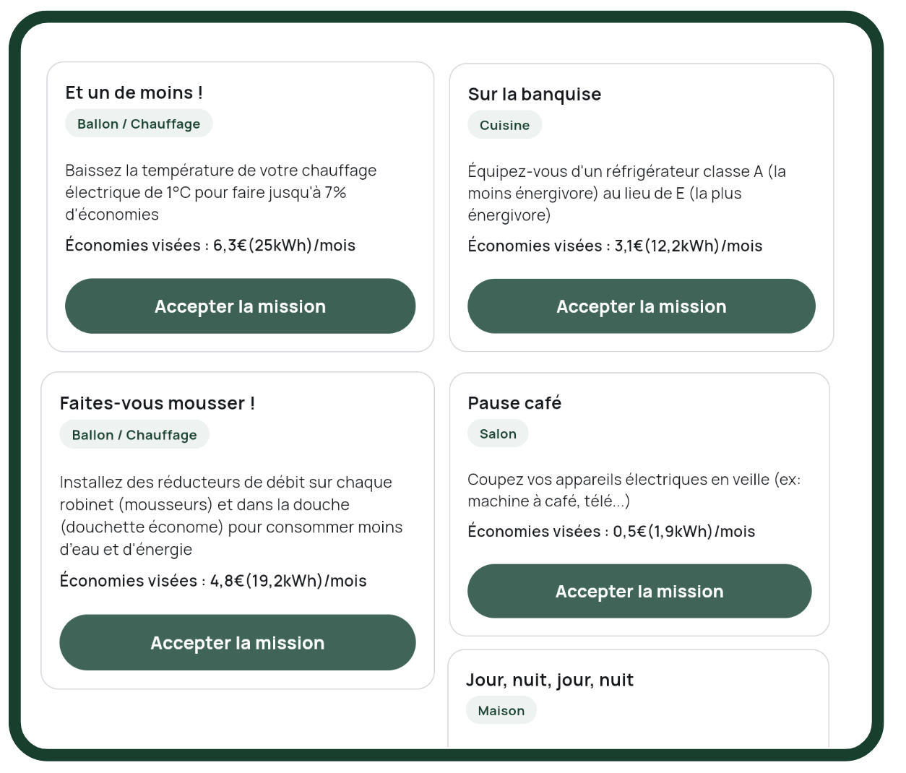Open the "Faites-vous mousser !" card title
This screenshot has width=906, height=773.
[x=157, y=403]
